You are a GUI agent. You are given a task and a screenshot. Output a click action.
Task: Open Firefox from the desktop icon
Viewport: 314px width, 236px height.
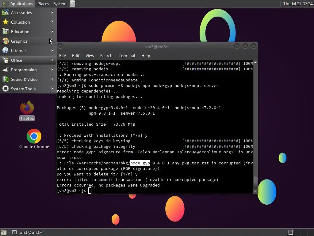point(27,111)
